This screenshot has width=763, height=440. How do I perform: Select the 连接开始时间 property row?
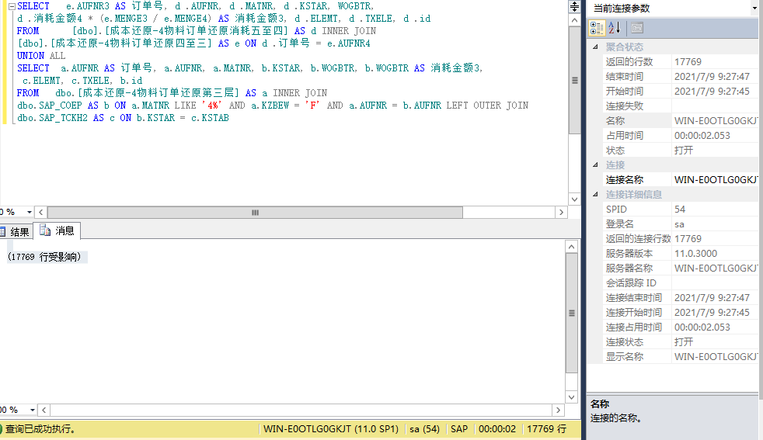pyautogui.click(x=681, y=312)
